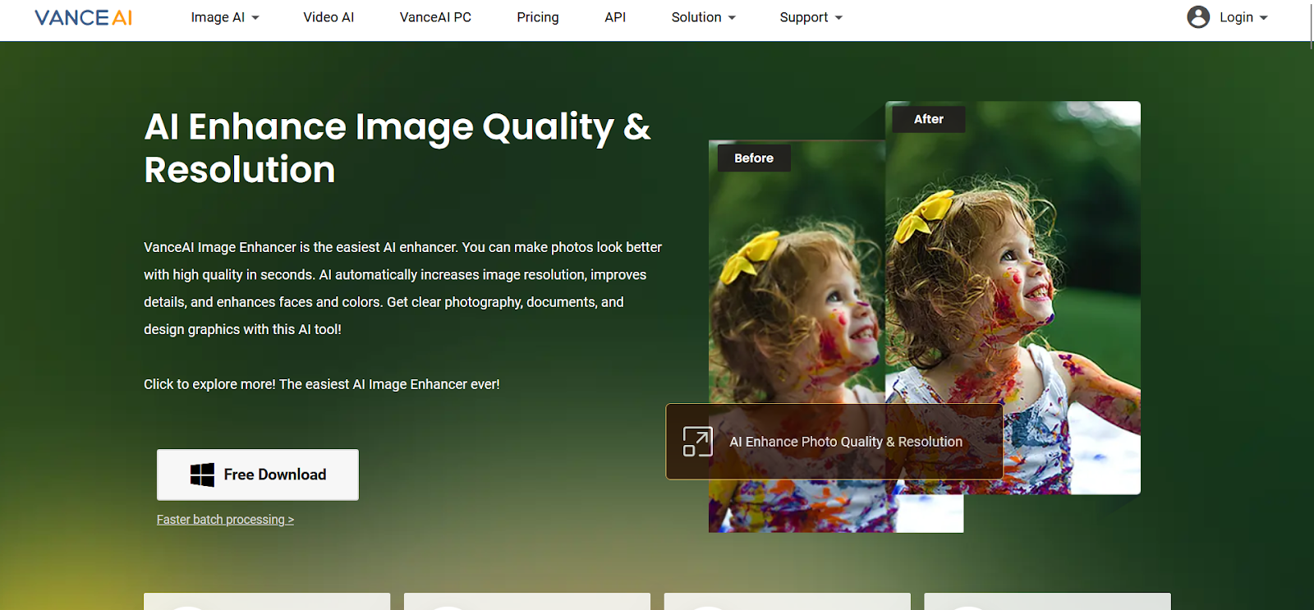This screenshot has width=1314, height=610.
Task: Click the After label tag
Action: (929, 119)
